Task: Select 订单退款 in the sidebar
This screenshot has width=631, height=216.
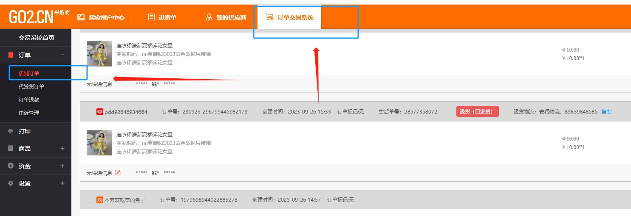Action: click(29, 100)
